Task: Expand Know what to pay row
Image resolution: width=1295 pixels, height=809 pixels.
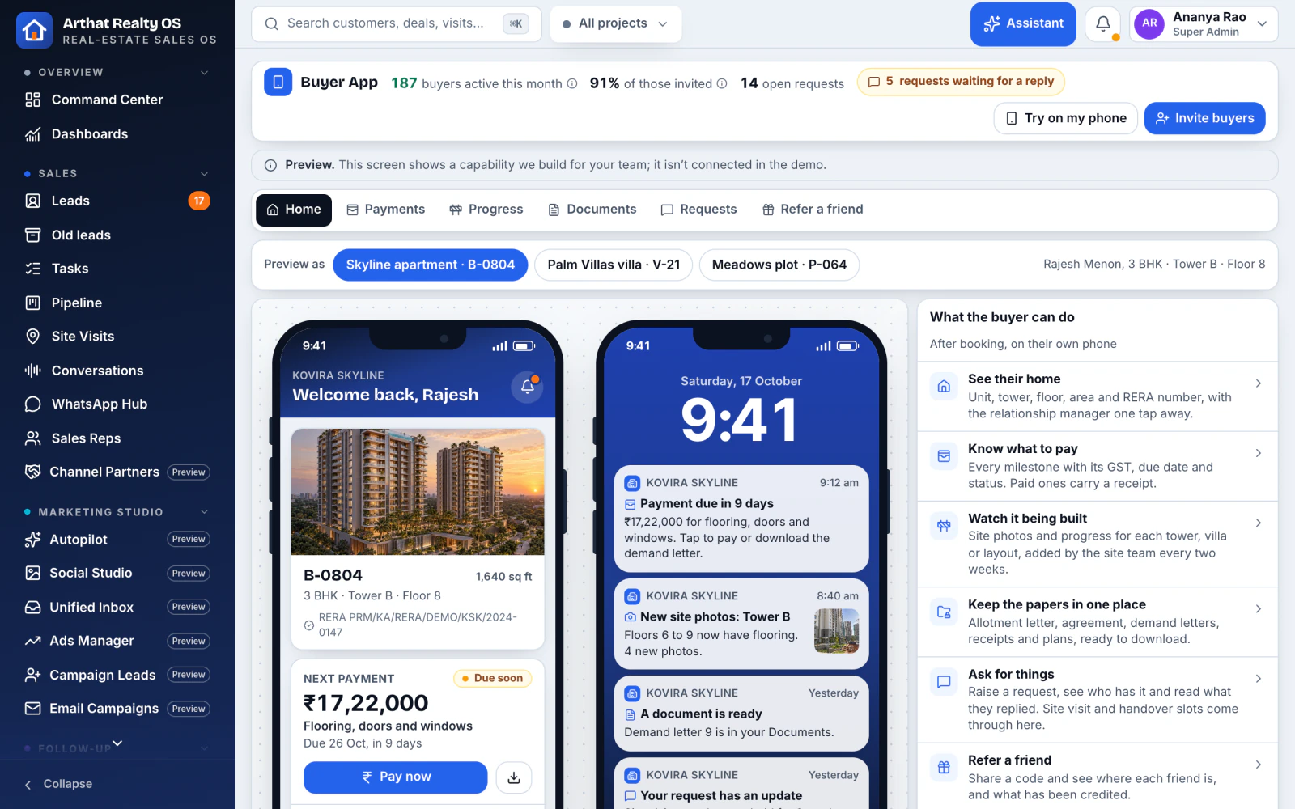Action: tap(1098, 466)
